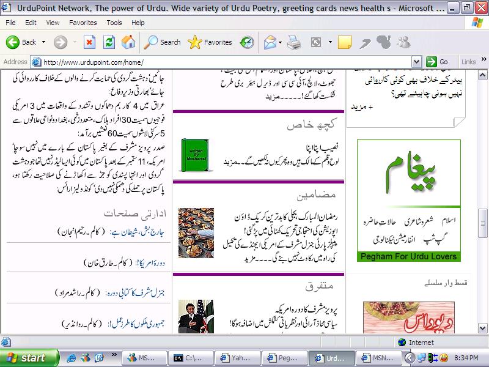This screenshot has width=489, height=367.
Task: Open the Favorites menu
Action: 83,23
